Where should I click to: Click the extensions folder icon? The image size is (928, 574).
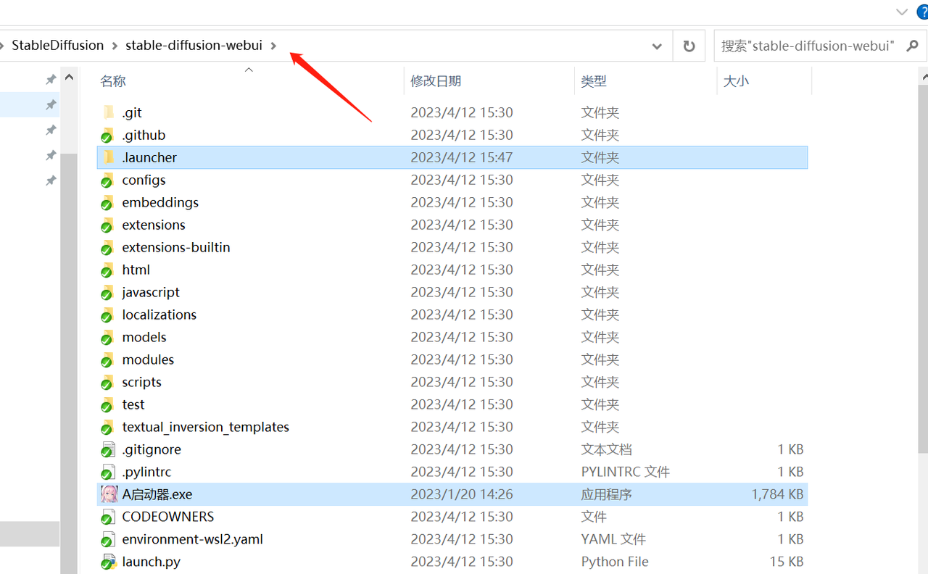pyautogui.click(x=108, y=225)
